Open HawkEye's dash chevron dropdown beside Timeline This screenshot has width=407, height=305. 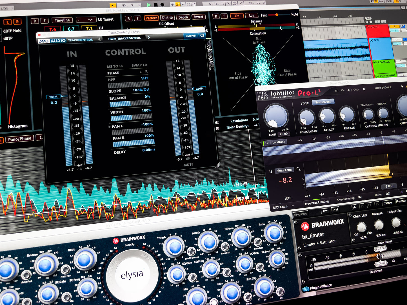86,20
